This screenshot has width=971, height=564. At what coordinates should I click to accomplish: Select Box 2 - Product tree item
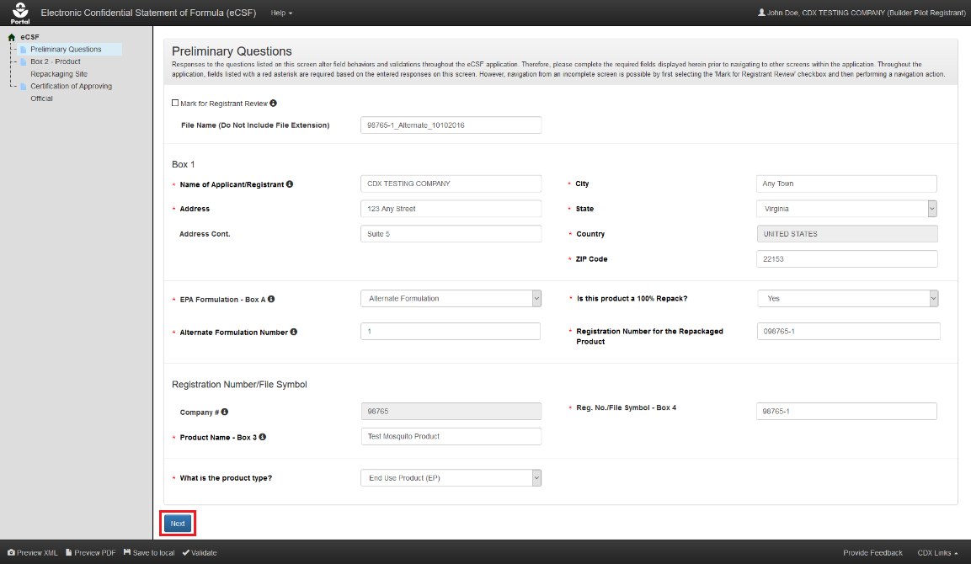(55, 62)
